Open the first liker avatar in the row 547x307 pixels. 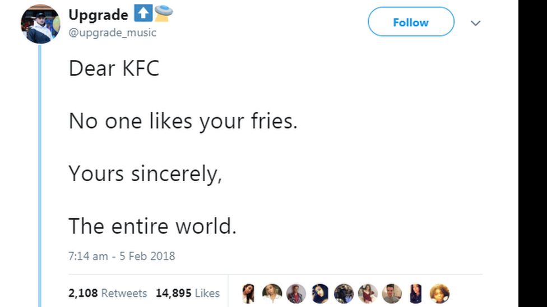coord(248,293)
